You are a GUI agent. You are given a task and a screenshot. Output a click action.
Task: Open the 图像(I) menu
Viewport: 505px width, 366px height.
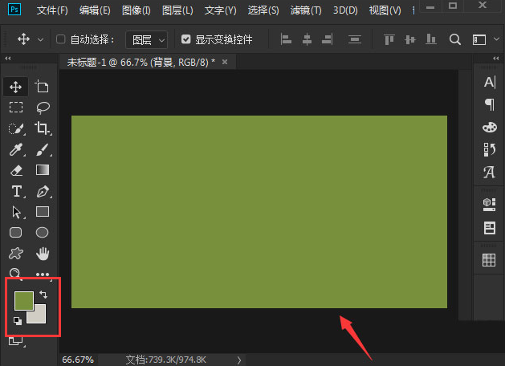pos(136,11)
